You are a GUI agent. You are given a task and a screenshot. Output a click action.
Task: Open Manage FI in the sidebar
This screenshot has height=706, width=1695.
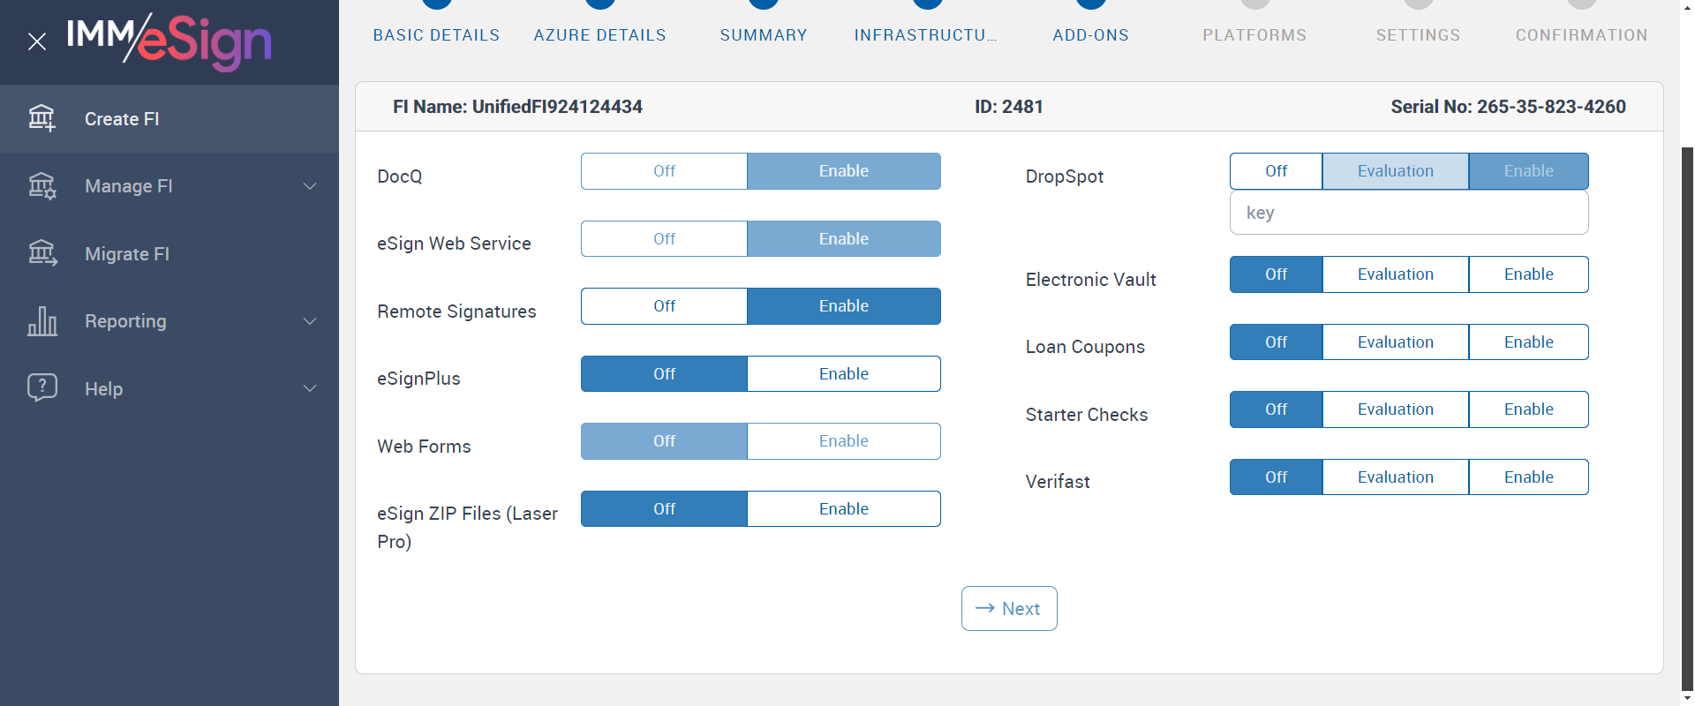[169, 186]
